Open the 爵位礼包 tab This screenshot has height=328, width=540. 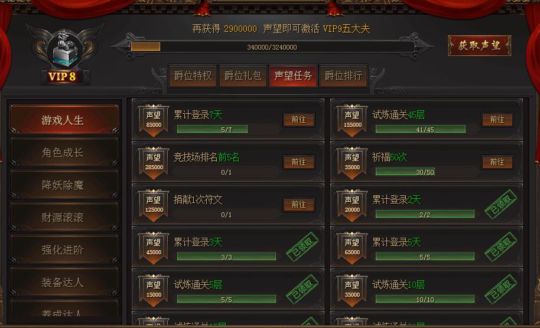point(243,76)
